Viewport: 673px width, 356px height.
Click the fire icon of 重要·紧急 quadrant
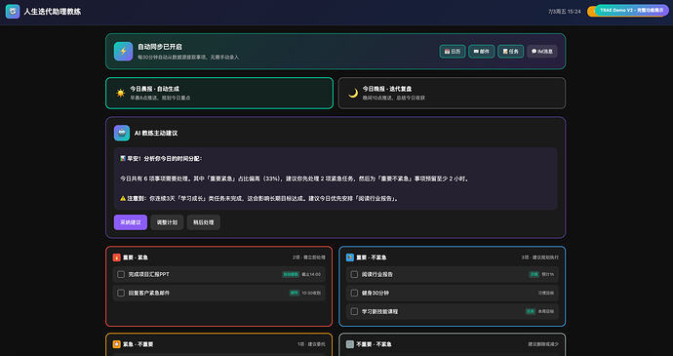116,257
